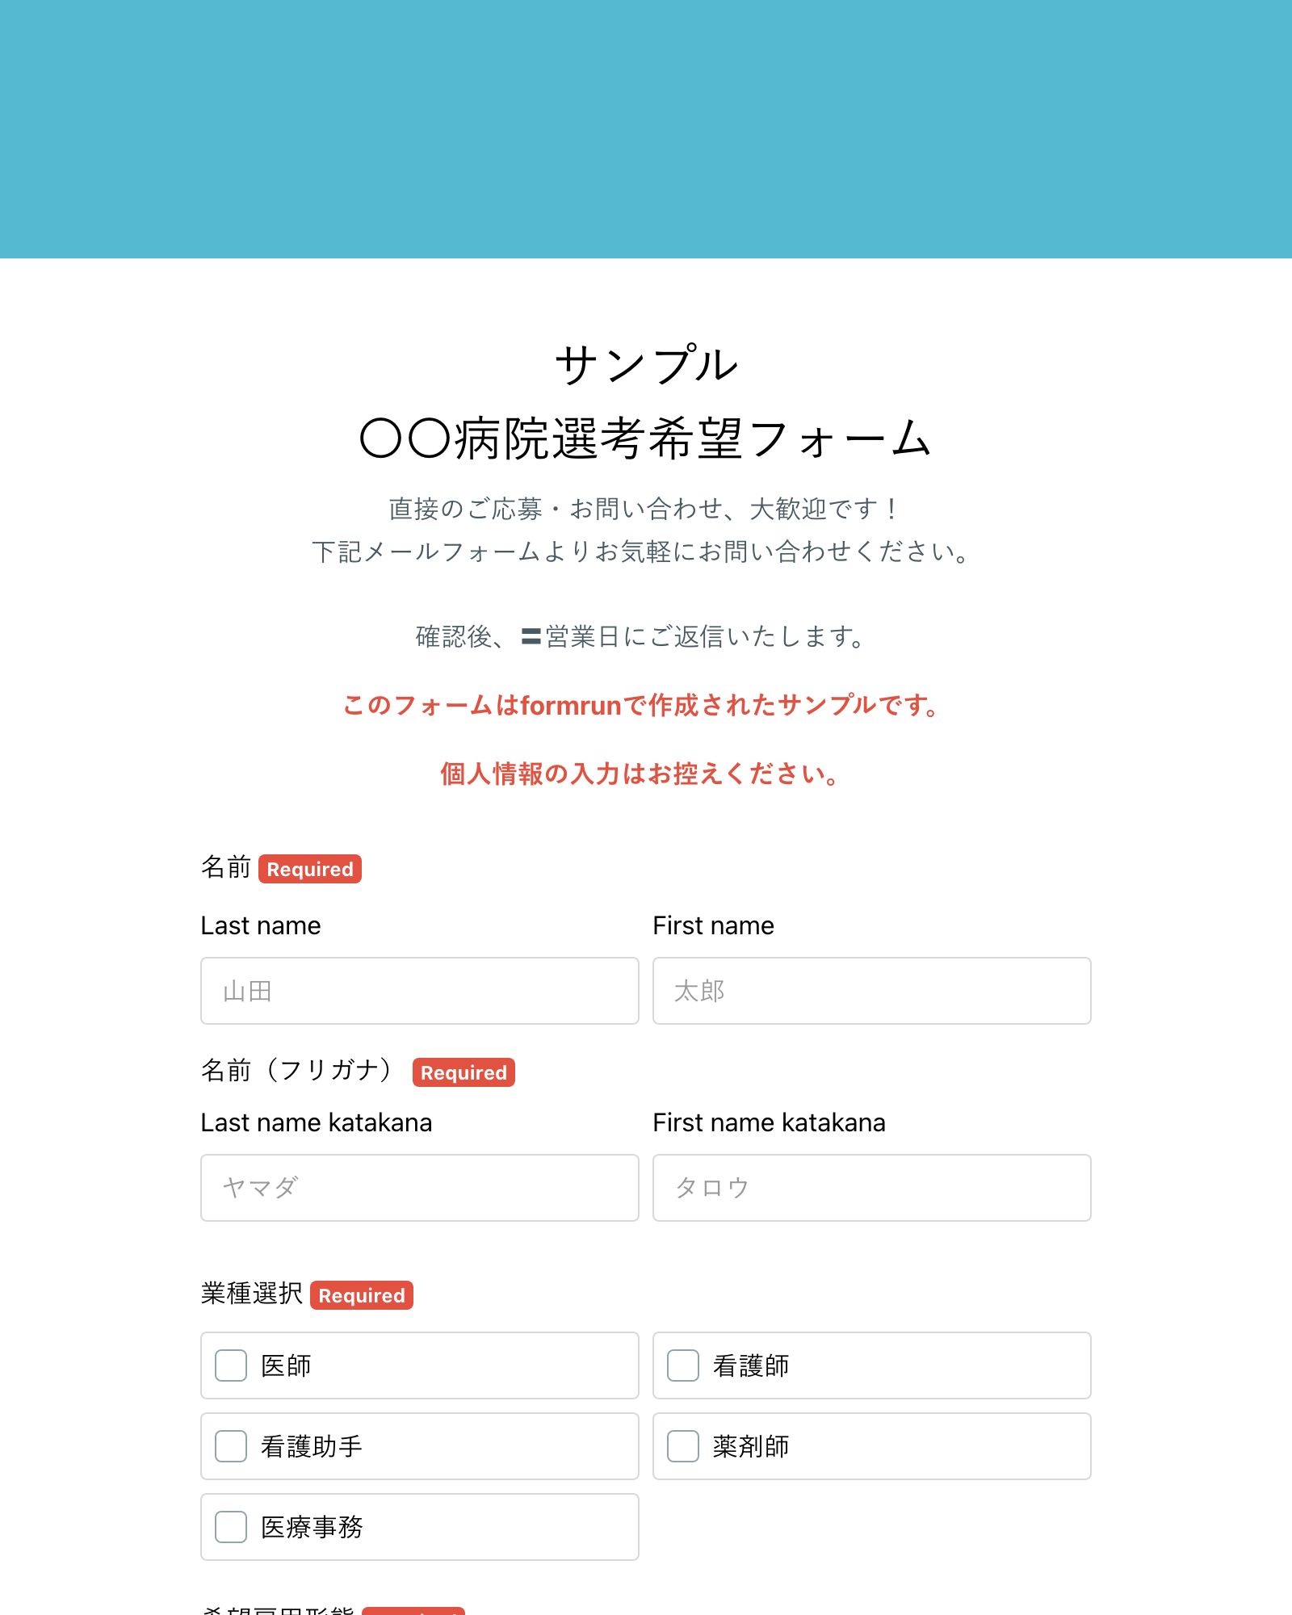Screen dimensions: 1292x1615
Task: Click the Last name katakana input field
Action: tap(418, 1188)
